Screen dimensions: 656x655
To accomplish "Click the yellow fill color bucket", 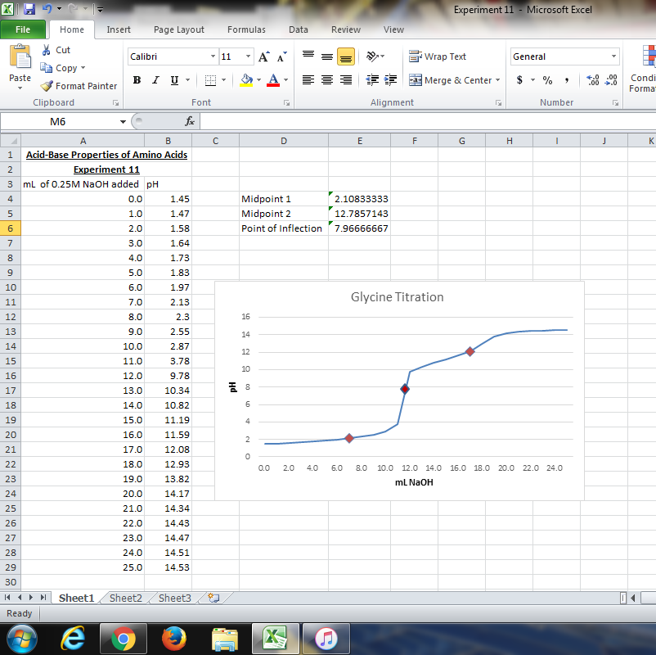I will [246, 80].
